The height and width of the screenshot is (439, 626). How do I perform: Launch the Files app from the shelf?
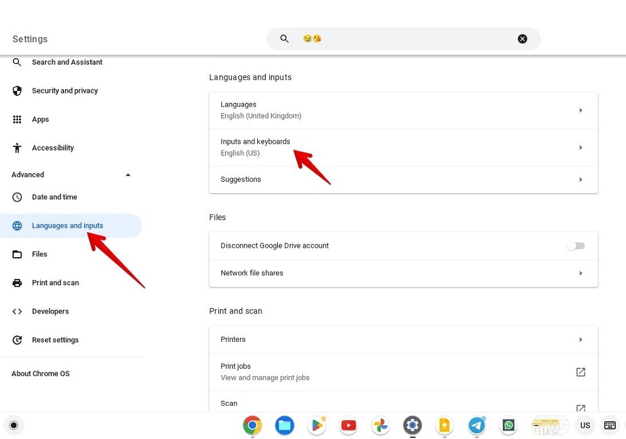tap(284, 425)
